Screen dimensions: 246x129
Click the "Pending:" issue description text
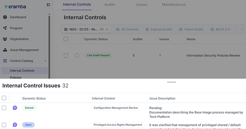click(156, 108)
